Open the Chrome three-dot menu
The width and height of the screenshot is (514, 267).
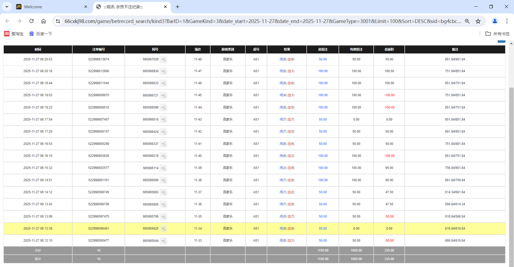coord(507,21)
